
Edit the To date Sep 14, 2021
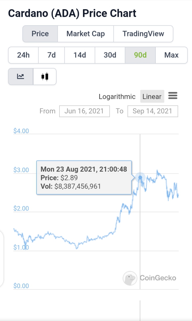[153, 111]
